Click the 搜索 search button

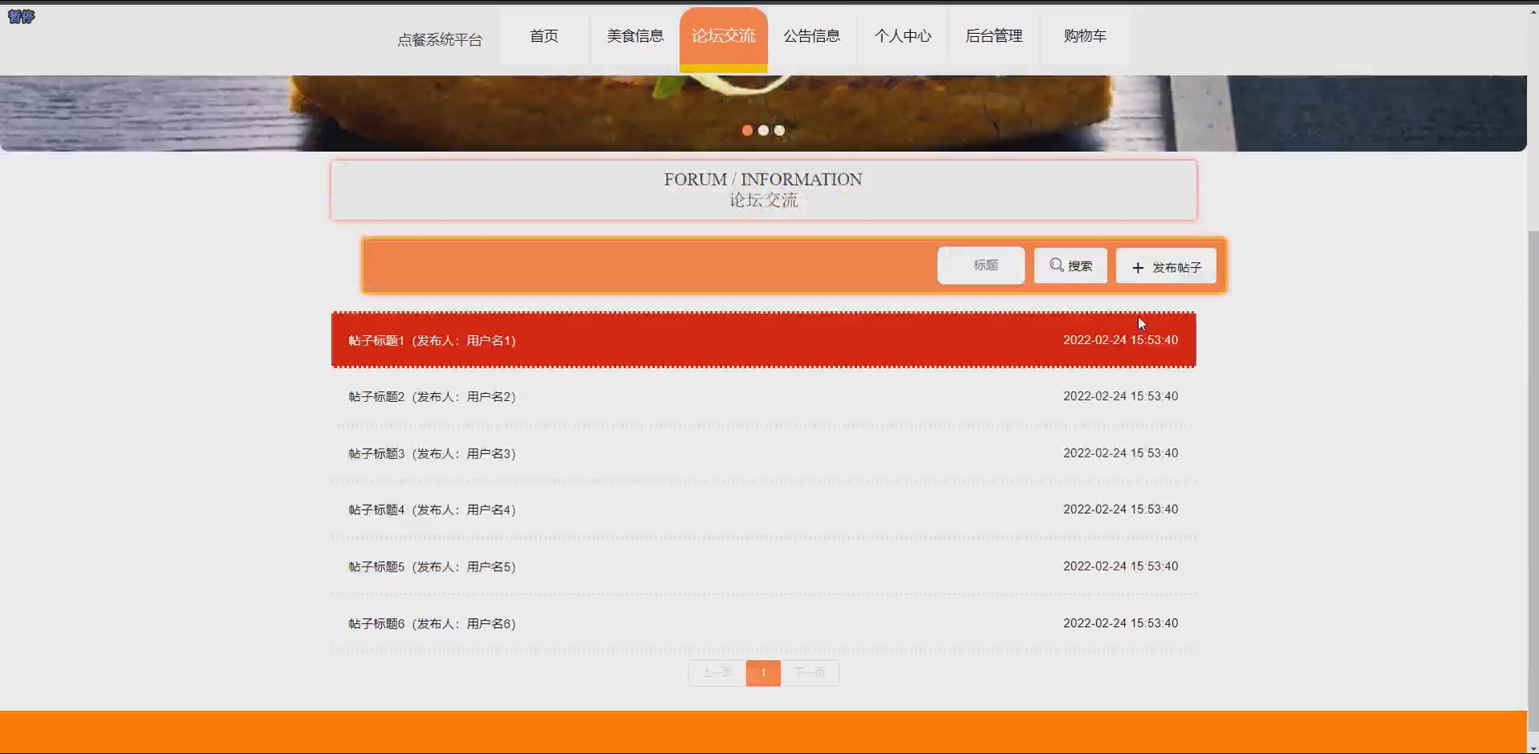[x=1070, y=265]
